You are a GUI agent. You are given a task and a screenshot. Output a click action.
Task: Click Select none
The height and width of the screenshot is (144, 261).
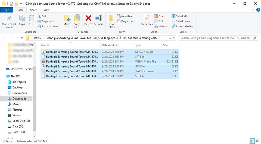coord(181,21)
